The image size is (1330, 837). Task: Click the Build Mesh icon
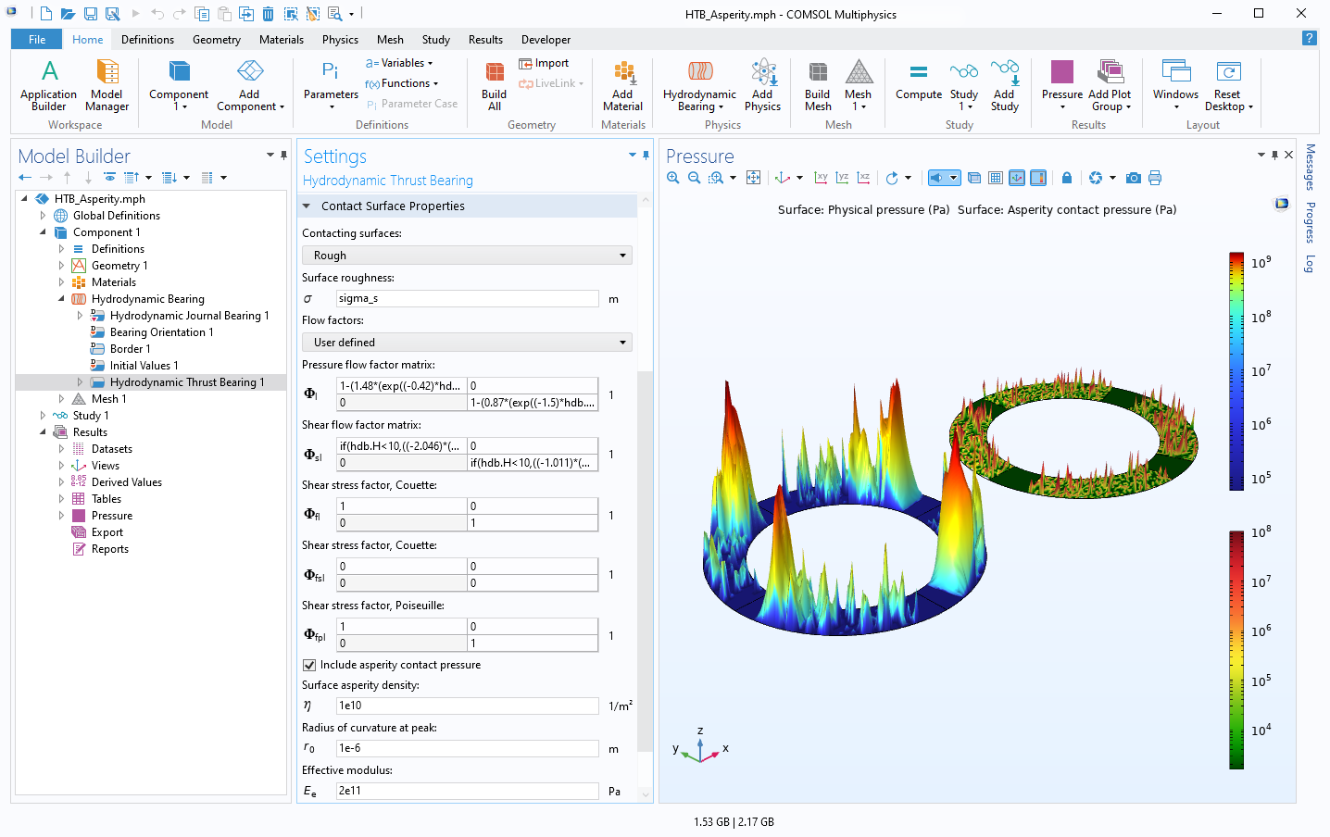pos(817,72)
